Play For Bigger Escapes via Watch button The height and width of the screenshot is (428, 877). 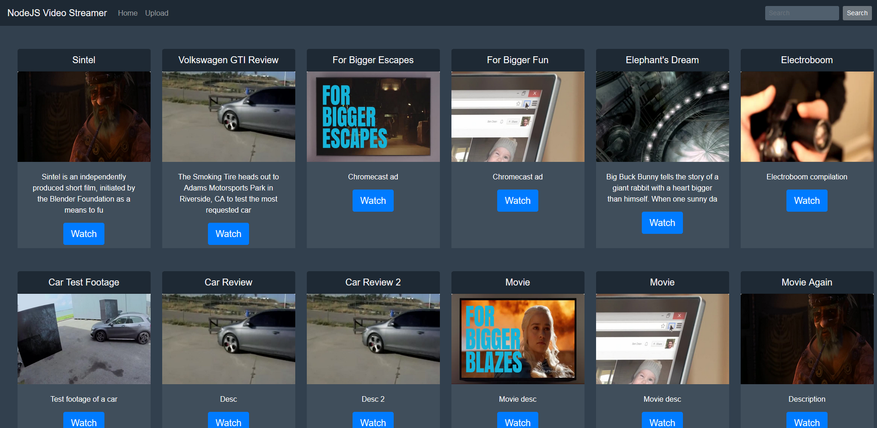[x=373, y=201]
